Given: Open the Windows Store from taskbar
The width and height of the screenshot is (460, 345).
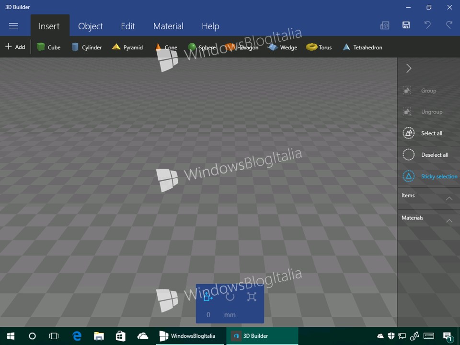Looking at the screenshot, I should click(x=121, y=336).
